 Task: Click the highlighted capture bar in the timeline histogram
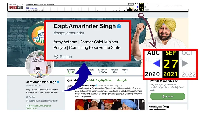(x=131, y=9)
